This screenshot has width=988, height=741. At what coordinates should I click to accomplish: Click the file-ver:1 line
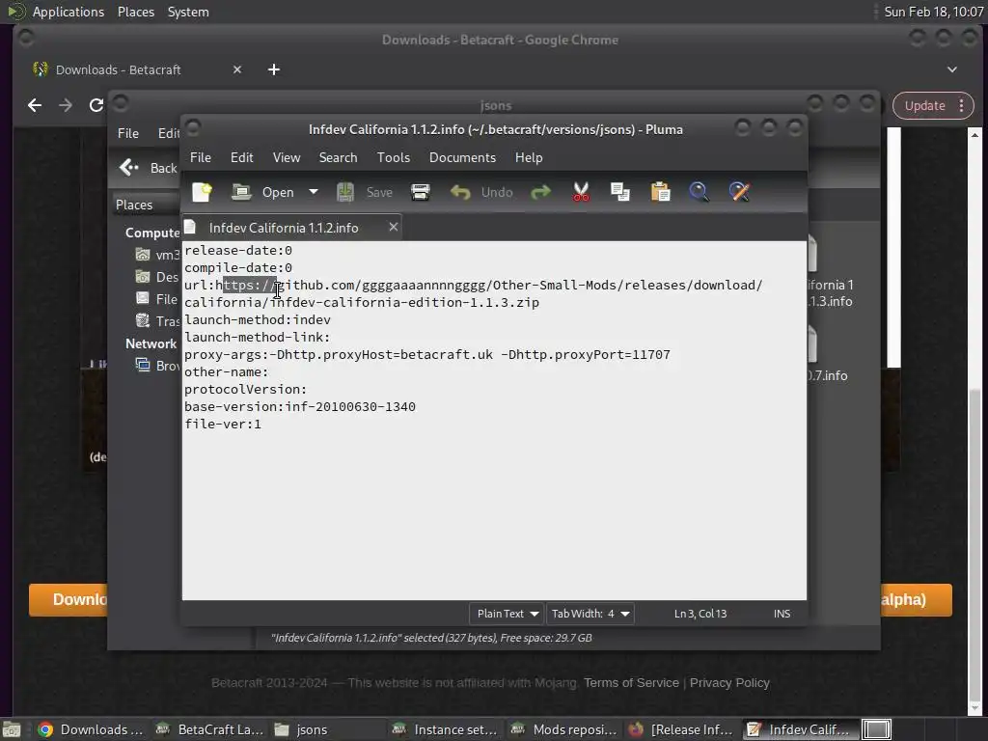point(223,425)
